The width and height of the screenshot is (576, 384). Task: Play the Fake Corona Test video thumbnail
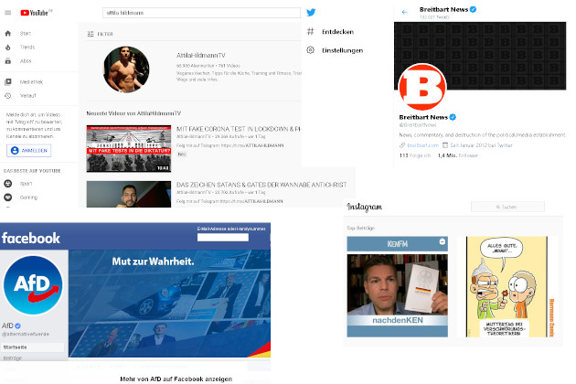click(129, 149)
